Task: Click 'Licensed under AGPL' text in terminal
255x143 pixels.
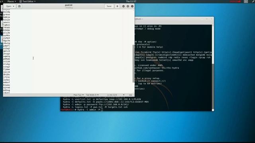Action: (x=151, y=65)
